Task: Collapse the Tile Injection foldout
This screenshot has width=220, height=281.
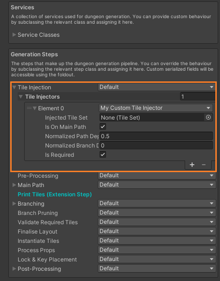Action: click(14, 87)
